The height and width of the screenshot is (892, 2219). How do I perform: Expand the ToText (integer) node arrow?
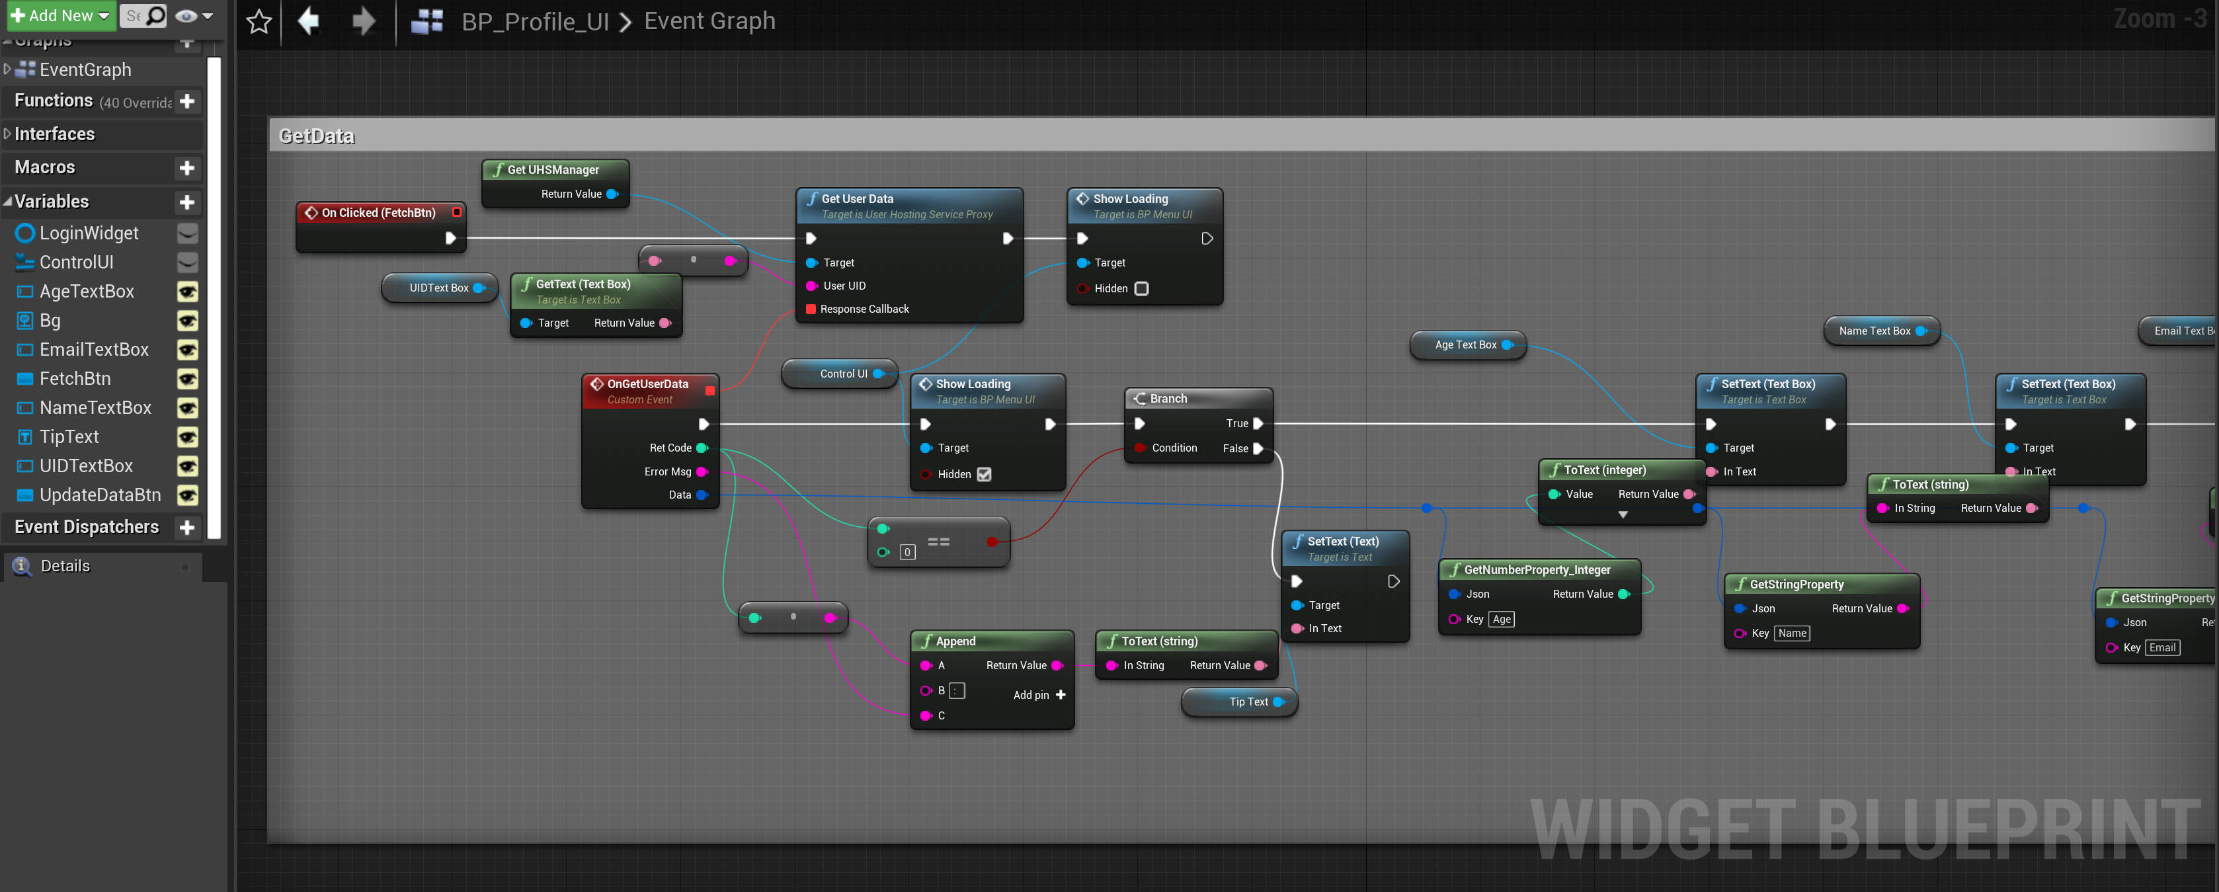[1622, 514]
